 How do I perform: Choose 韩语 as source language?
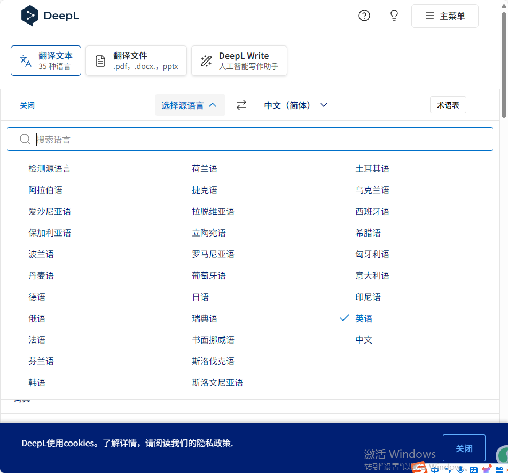coord(37,383)
